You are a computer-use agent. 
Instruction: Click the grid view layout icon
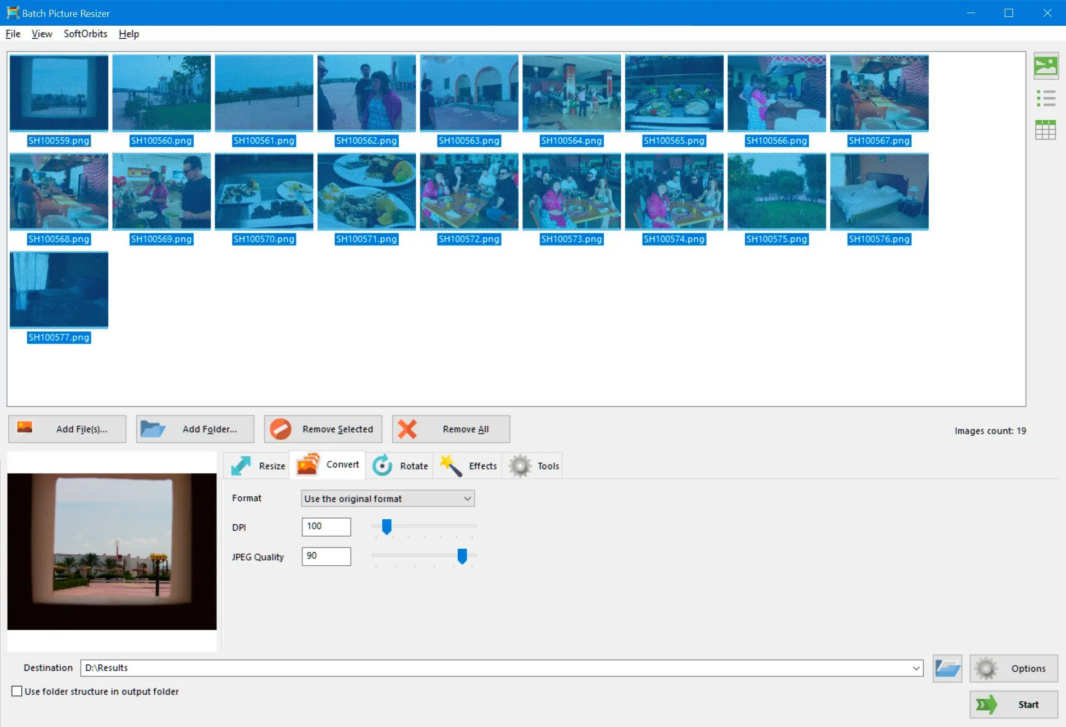pyautogui.click(x=1046, y=128)
